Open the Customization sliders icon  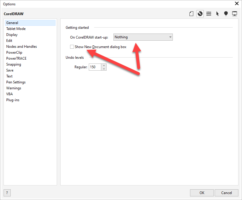point(209,14)
